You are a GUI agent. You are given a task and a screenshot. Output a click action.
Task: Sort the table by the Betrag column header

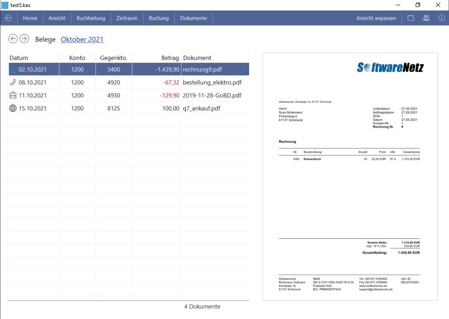tap(170, 58)
